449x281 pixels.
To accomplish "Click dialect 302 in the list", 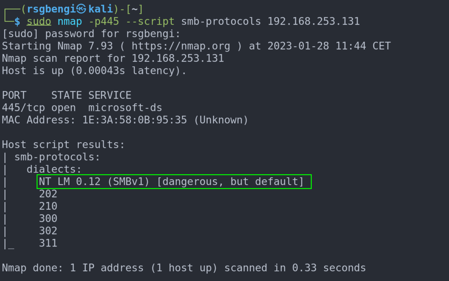I will click(48, 231).
